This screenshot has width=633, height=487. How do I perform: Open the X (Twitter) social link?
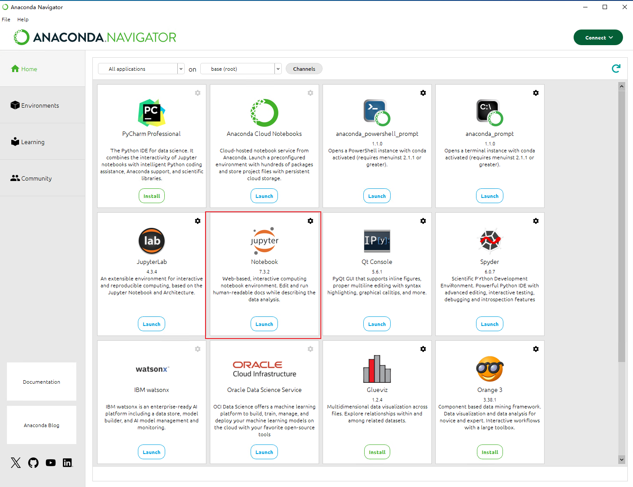(16, 463)
